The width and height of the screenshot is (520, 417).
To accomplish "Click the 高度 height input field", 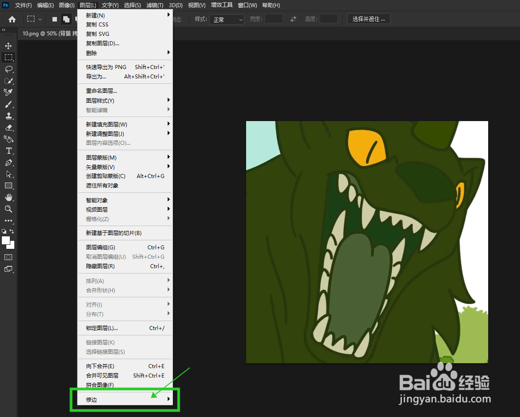I will tap(329, 19).
